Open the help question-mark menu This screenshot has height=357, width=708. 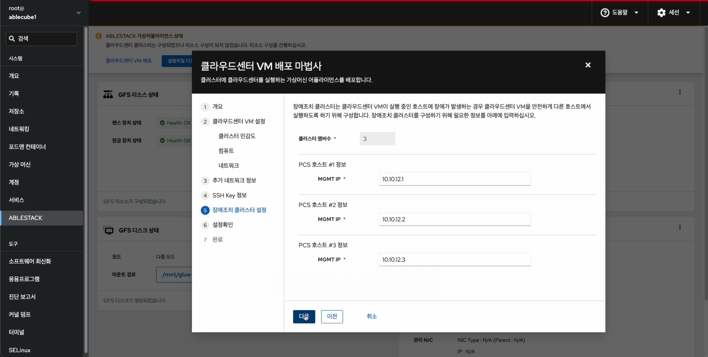click(605, 13)
